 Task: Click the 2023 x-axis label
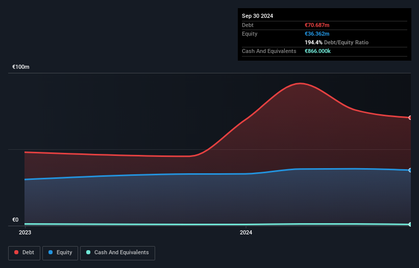[x=25, y=232]
